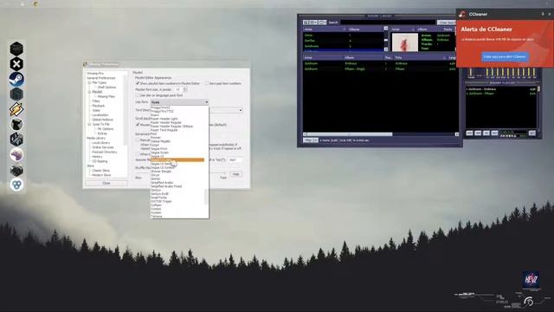Open the blue three-ring circle dock icon
This screenshot has height=312, width=554.
point(16,185)
